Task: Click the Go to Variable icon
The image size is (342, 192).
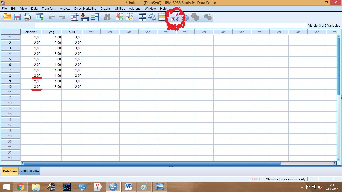Action: click(x=85, y=17)
